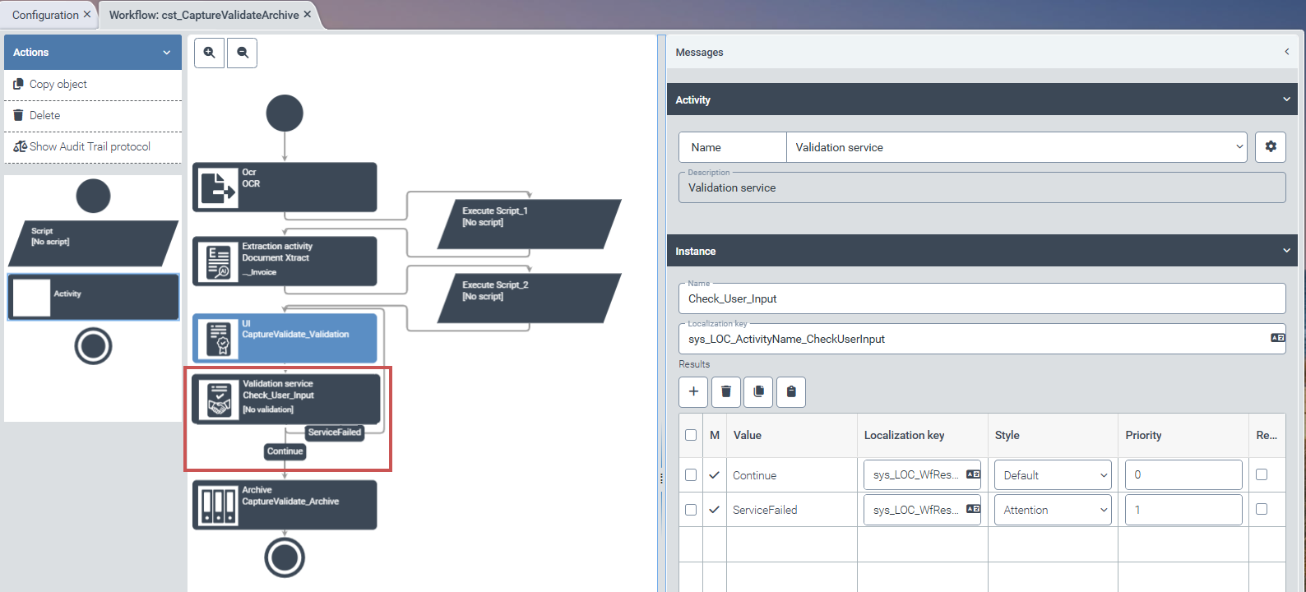Click the Delete trash icon in Actions
Viewport: 1306px width, 592px height.
pos(18,115)
